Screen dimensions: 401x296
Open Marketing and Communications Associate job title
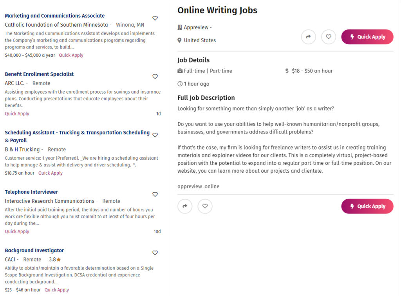tap(55, 16)
